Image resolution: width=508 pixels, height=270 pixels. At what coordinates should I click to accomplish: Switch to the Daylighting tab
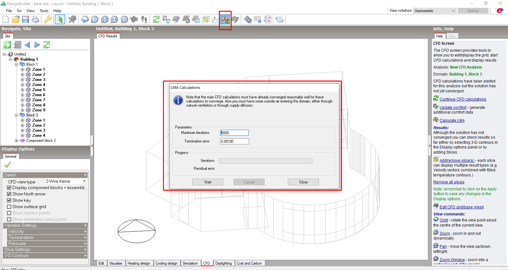pos(223,263)
